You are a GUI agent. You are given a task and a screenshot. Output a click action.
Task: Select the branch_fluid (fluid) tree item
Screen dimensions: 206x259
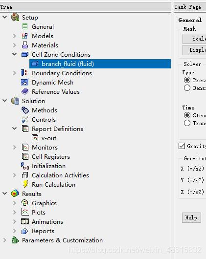click(x=100, y=64)
